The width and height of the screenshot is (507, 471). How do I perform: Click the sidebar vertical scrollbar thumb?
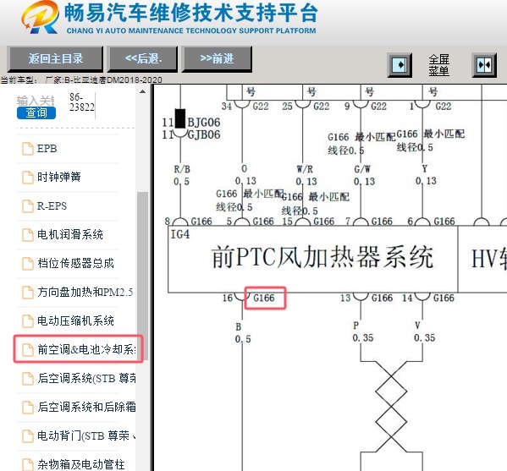pos(142,277)
